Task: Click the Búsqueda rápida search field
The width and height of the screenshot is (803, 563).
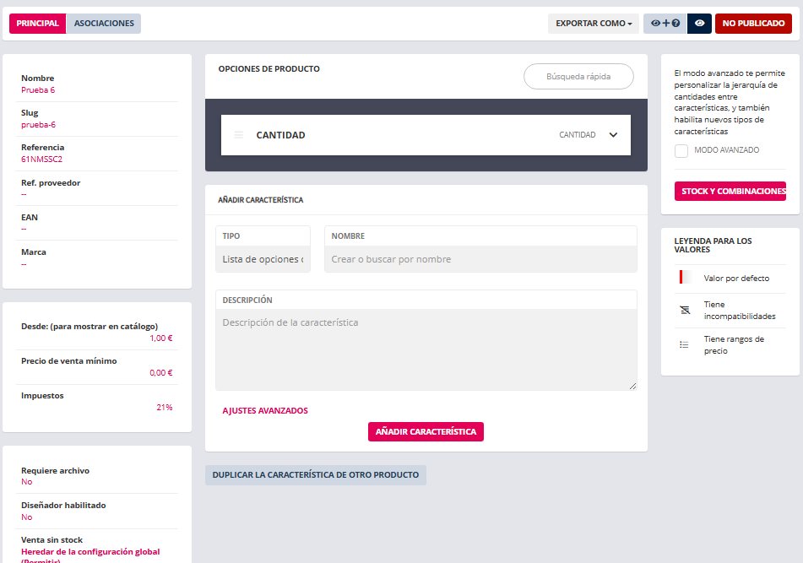Action: pyautogui.click(x=578, y=77)
